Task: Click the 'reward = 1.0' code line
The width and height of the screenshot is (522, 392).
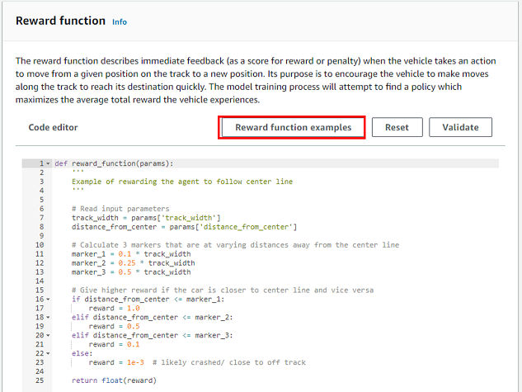Action: [x=115, y=308]
